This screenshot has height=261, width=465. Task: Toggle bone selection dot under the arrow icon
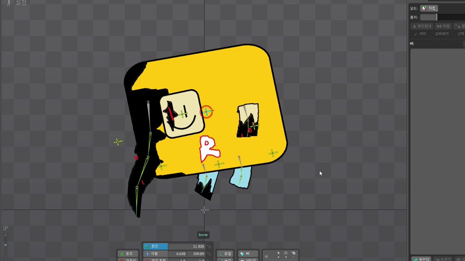click(x=278, y=257)
